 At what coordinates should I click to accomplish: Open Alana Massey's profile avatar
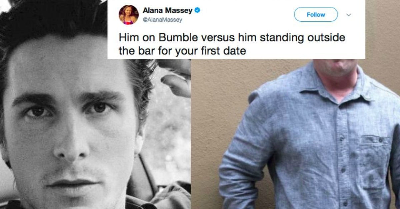[x=129, y=15]
